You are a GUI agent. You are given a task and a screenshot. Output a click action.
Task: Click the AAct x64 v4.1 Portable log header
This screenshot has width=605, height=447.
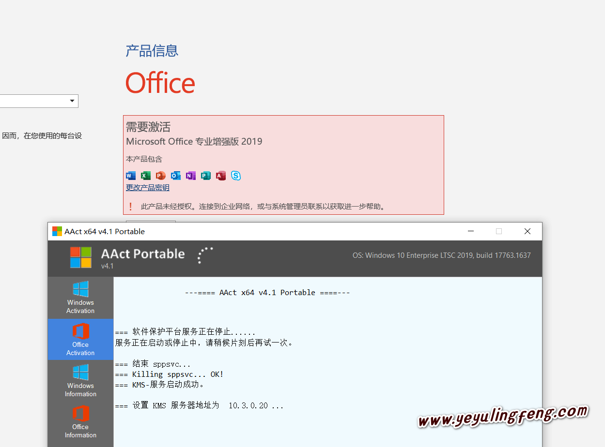coord(267,293)
